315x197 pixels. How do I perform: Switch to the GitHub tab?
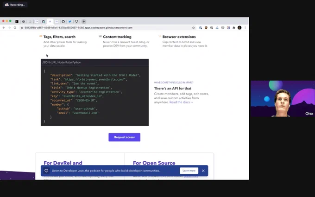point(63,21)
